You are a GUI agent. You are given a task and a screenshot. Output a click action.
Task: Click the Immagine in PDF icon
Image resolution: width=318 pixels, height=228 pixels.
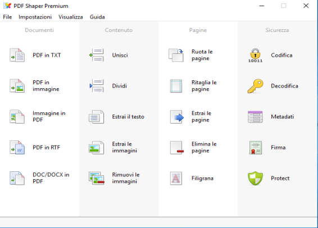[x=17, y=117]
